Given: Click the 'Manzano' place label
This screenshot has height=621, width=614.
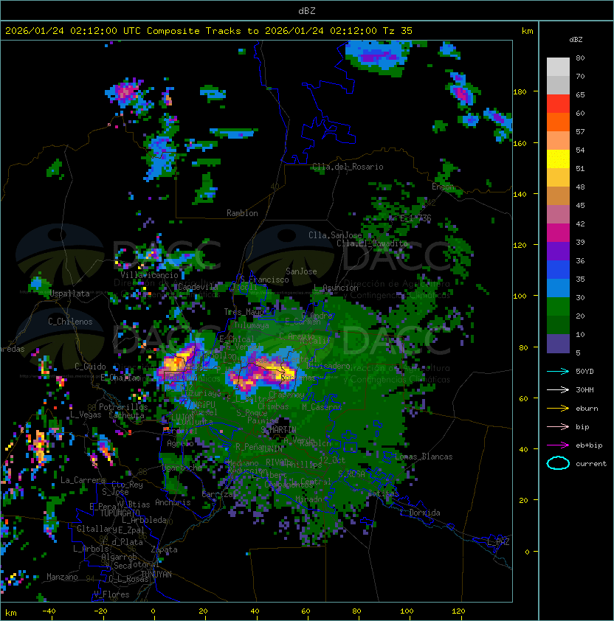Looking at the screenshot, I should click(x=62, y=577).
